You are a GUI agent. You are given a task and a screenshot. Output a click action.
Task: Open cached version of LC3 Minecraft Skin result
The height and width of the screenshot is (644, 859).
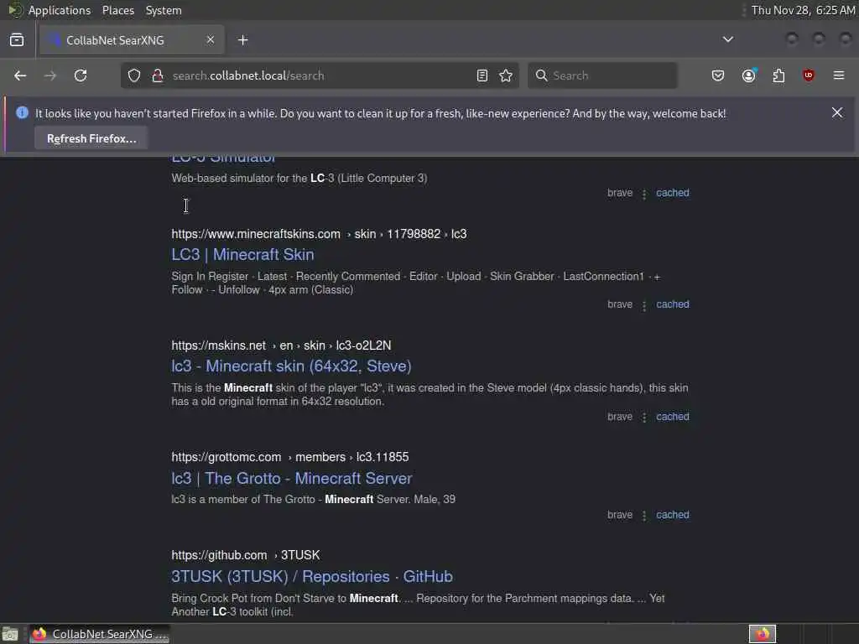pyautogui.click(x=673, y=304)
